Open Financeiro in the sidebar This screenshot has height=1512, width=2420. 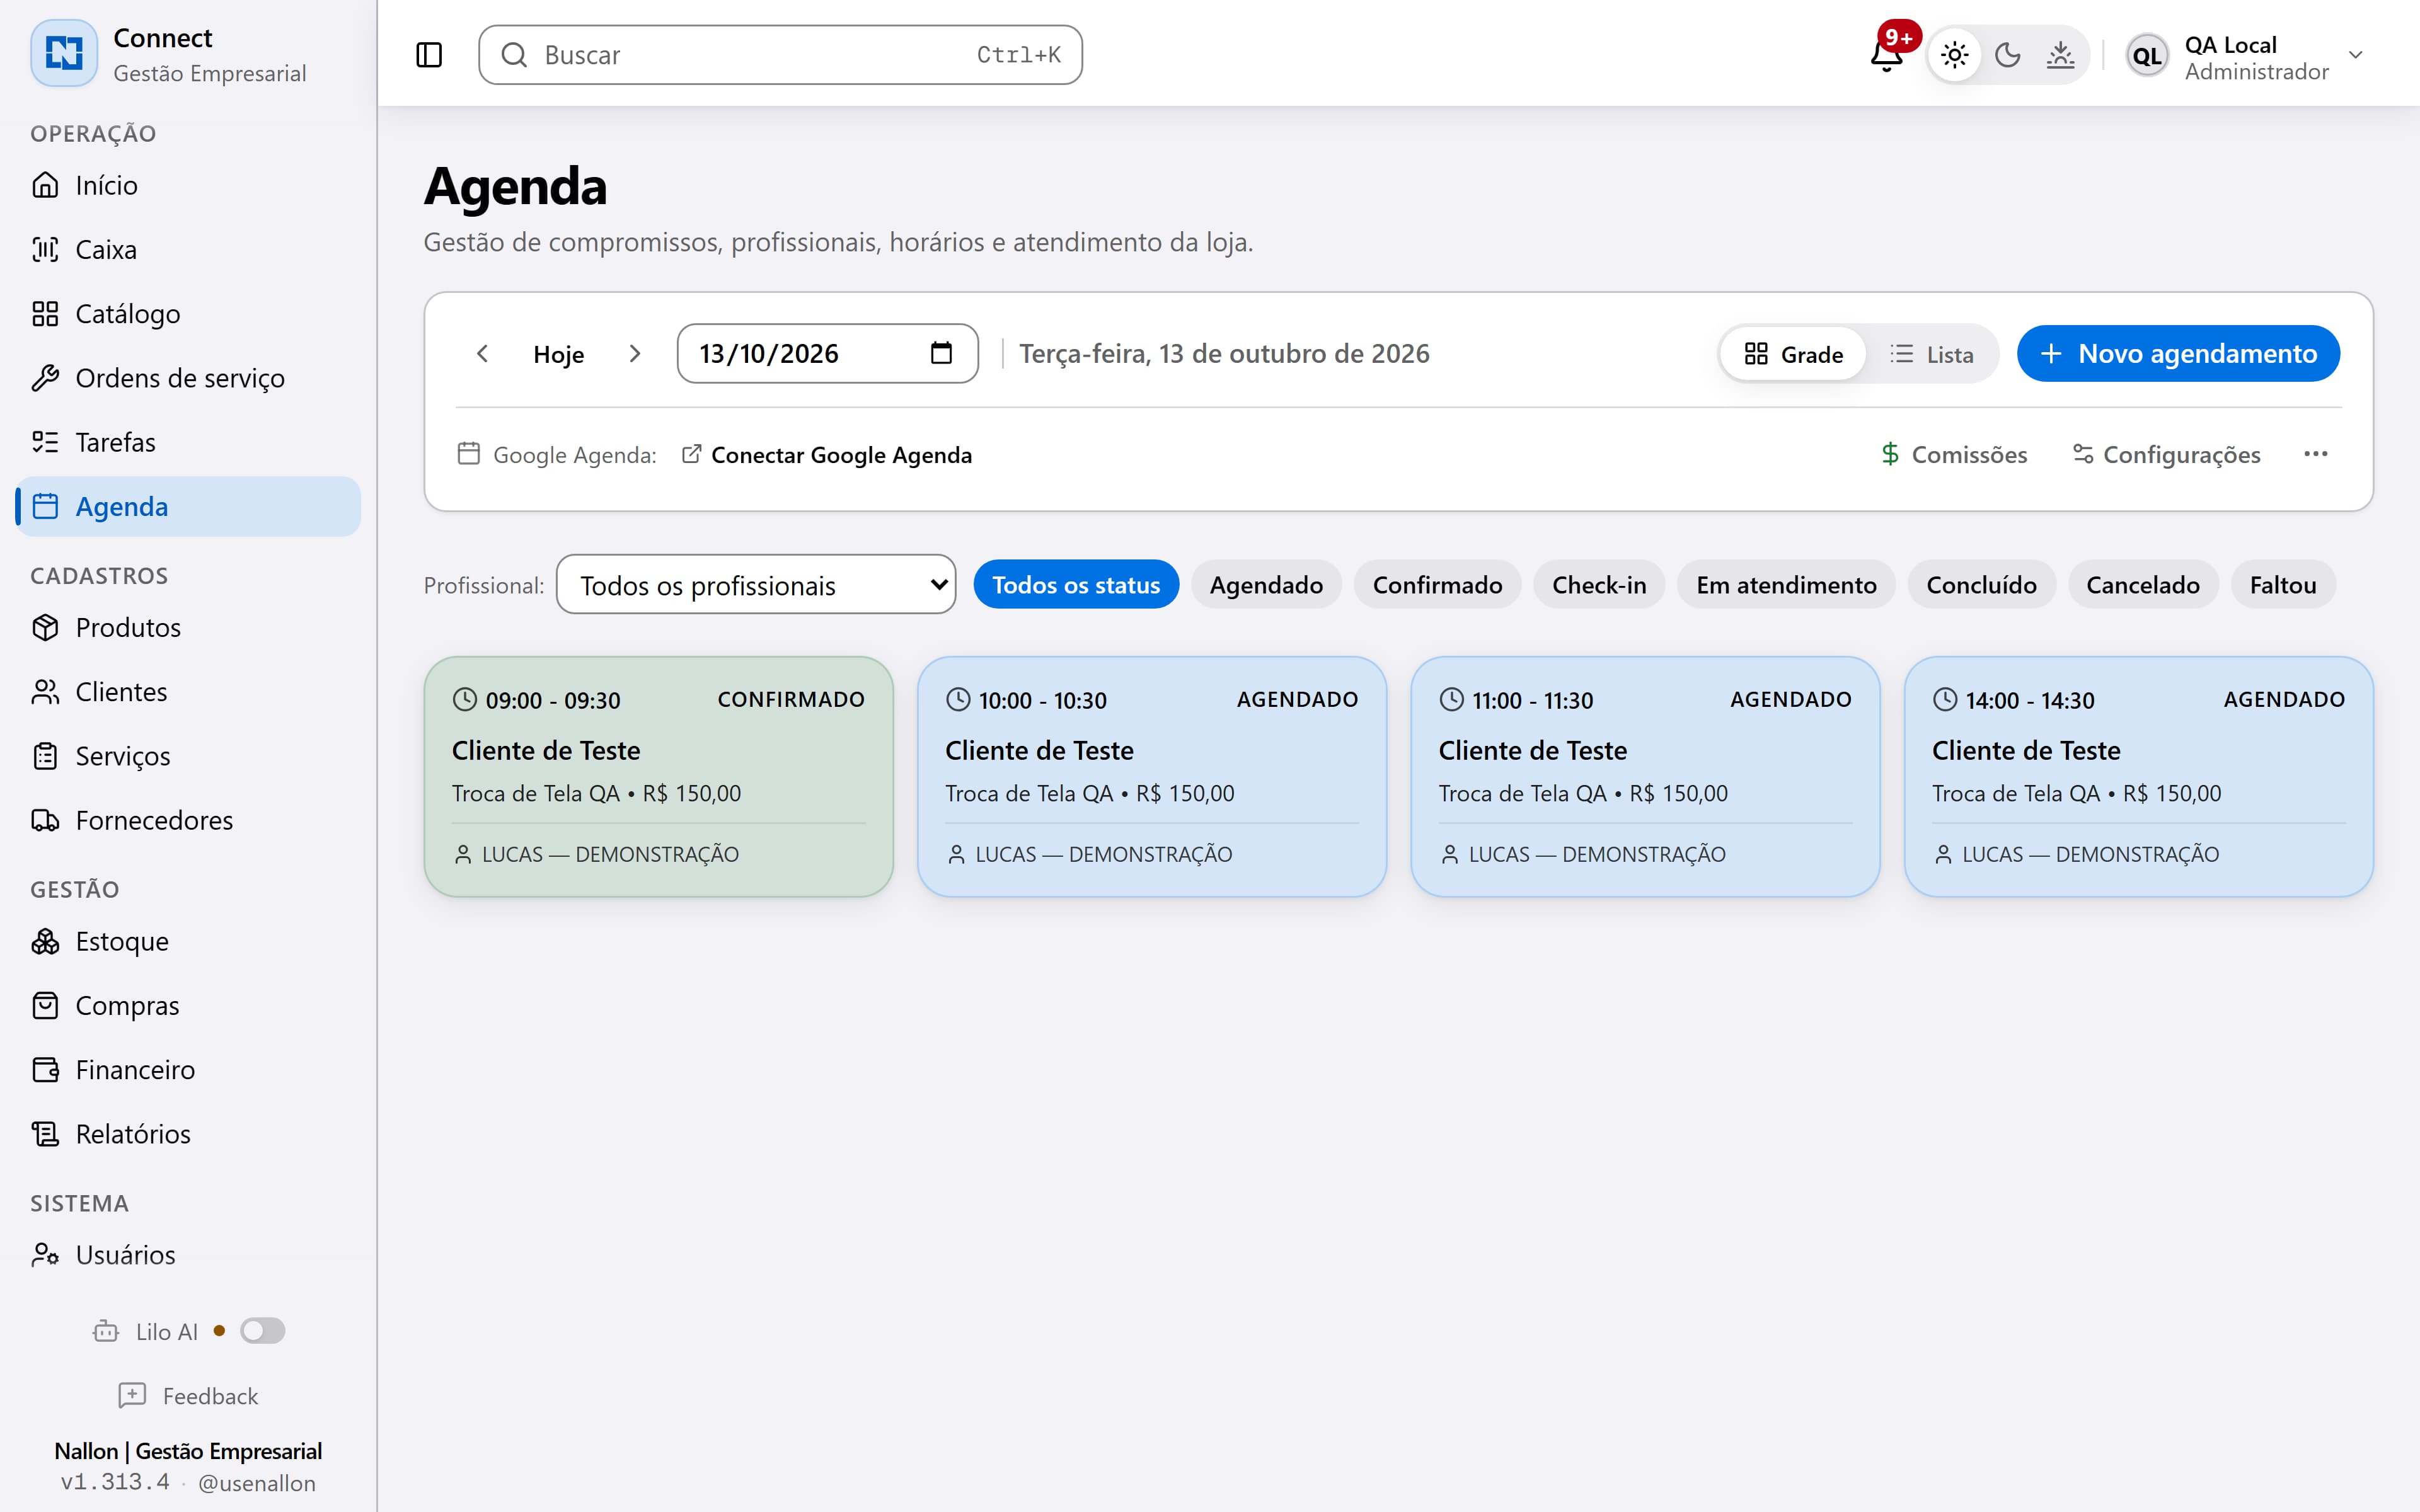(188, 1070)
